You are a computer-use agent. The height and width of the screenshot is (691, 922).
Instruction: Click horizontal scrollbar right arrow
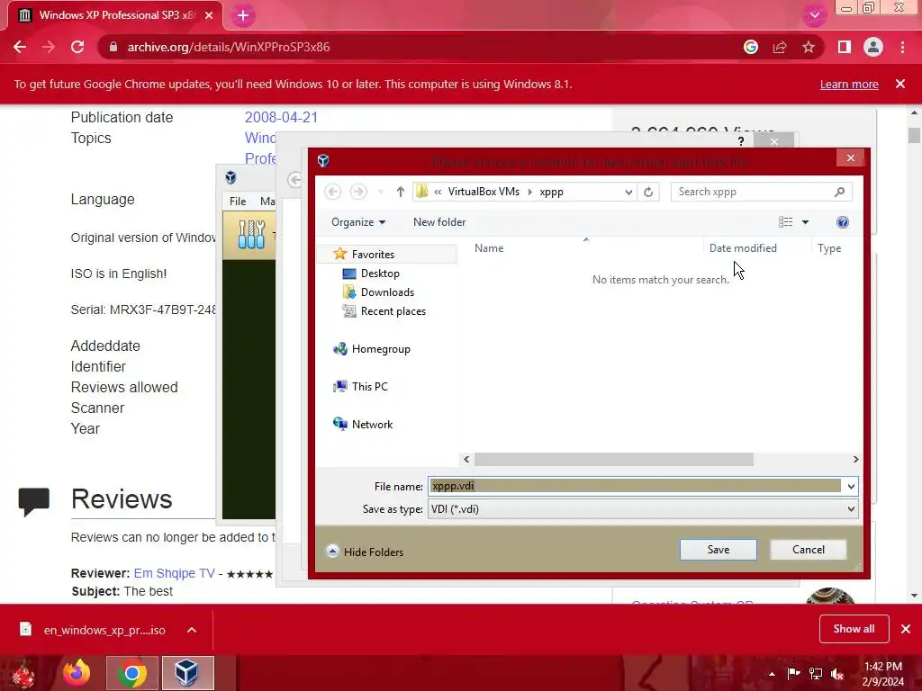pyautogui.click(x=855, y=459)
